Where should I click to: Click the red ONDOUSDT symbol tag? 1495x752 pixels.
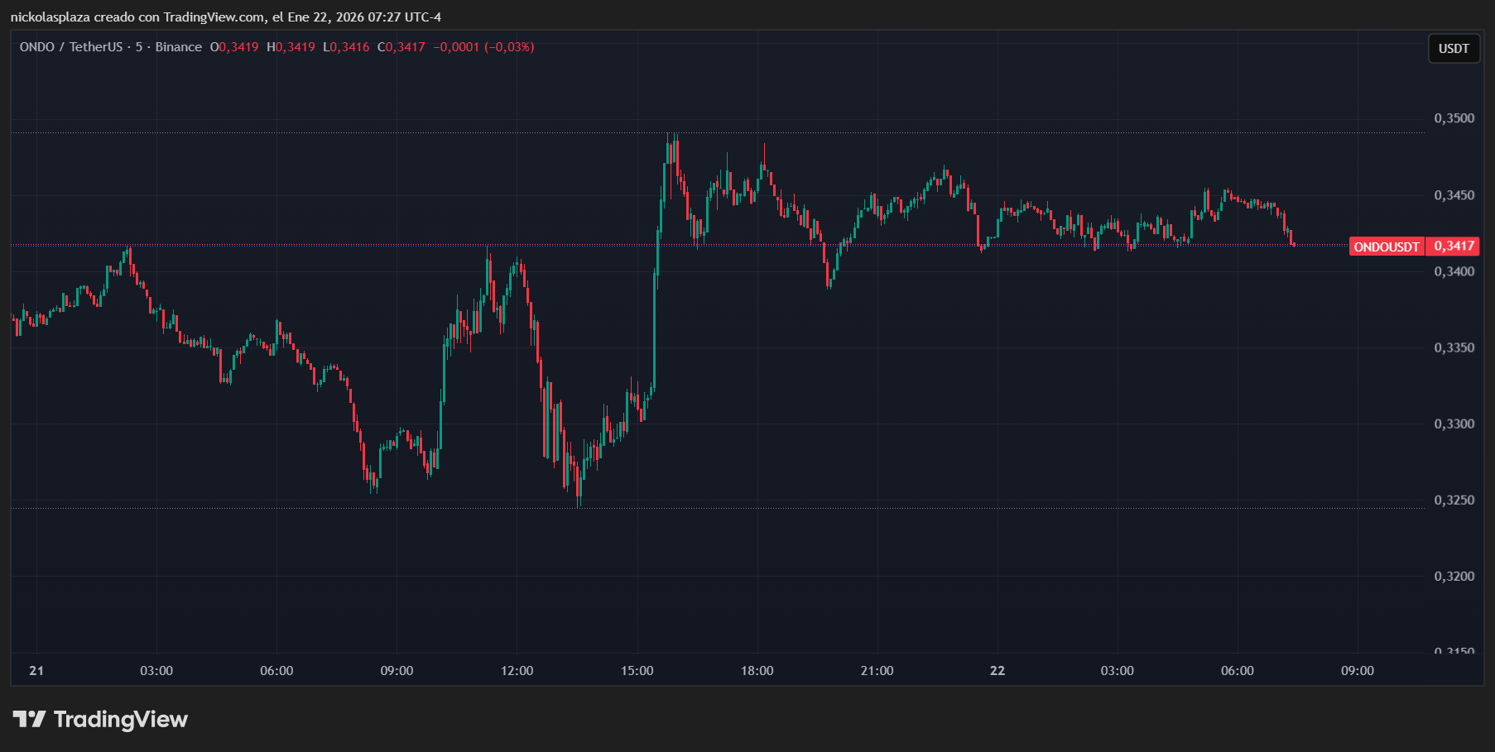1386,247
